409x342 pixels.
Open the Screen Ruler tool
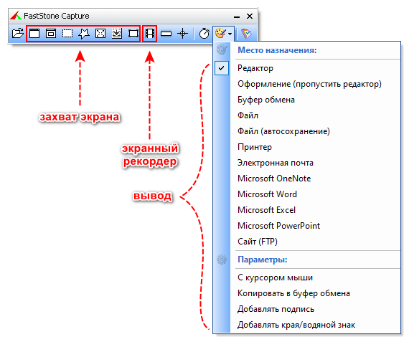pos(166,34)
